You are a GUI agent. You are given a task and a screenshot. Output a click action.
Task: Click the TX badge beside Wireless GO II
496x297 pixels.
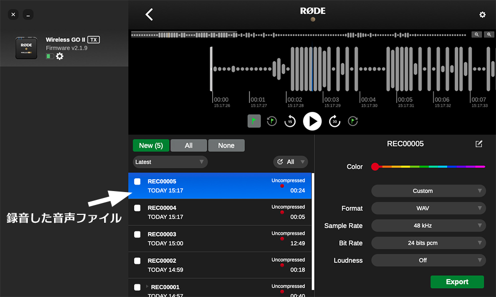click(x=93, y=40)
